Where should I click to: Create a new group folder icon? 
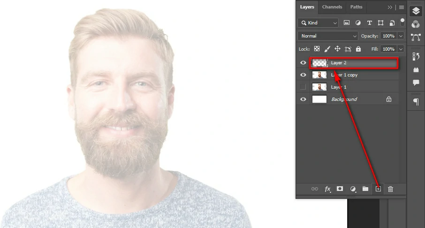(365, 189)
